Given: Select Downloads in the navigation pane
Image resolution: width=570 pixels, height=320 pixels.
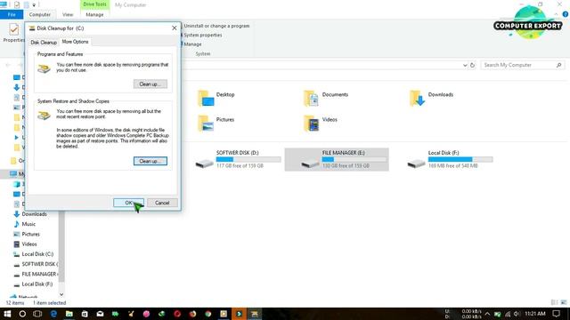Looking at the screenshot, I should point(34,214).
